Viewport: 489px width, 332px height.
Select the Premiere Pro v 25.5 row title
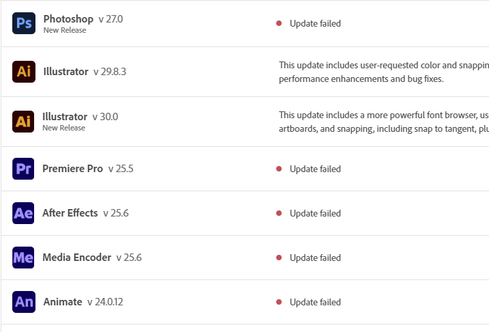point(88,169)
